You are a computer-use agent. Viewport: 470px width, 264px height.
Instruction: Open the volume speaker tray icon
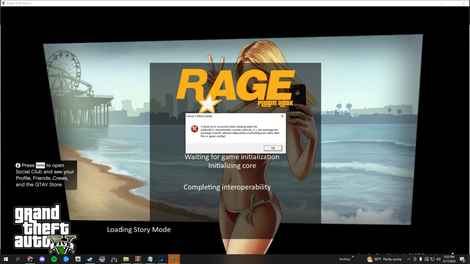[x=438, y=259]
